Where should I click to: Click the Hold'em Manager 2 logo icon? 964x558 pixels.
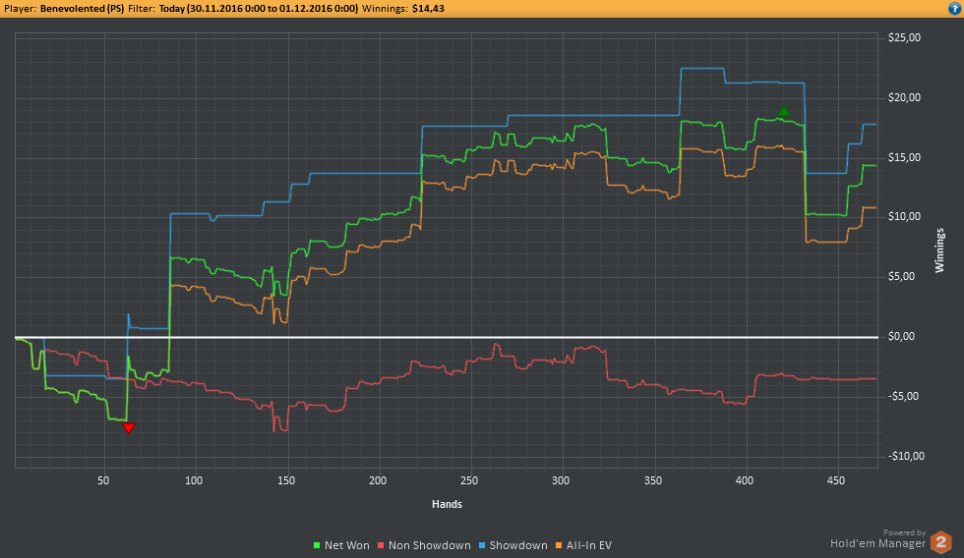[x=942, y=541]
